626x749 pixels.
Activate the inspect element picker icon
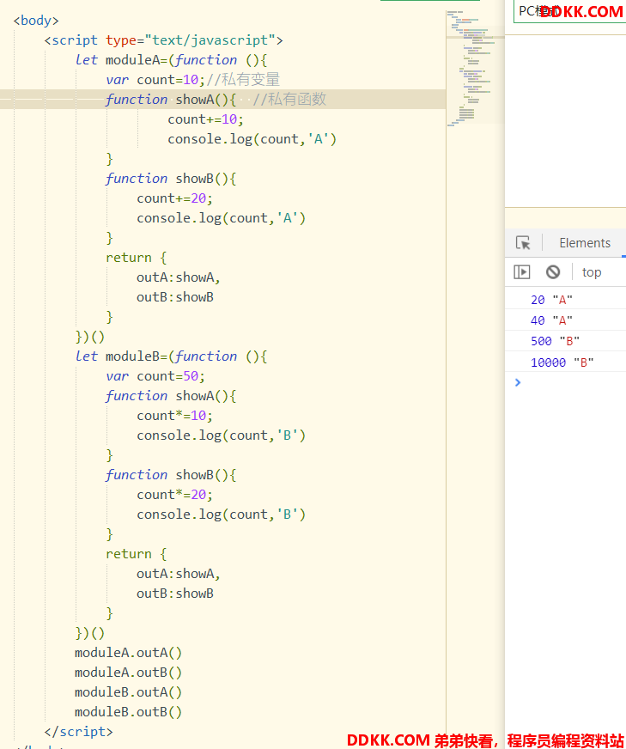click(x=523, y=243)
